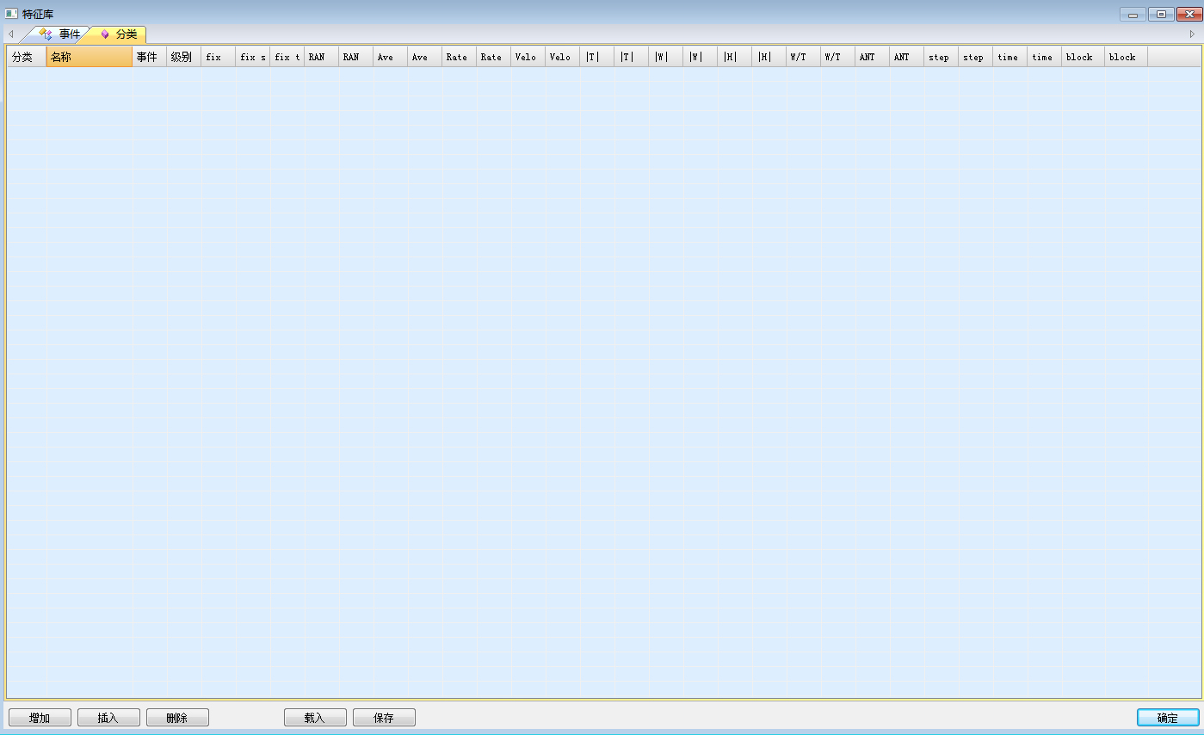Save with the 保存 button

pyautogui.click(x=384, y=718)
